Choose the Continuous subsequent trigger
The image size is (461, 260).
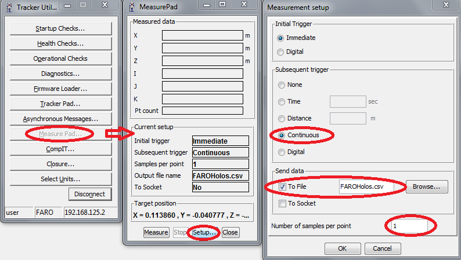[282, 135]
